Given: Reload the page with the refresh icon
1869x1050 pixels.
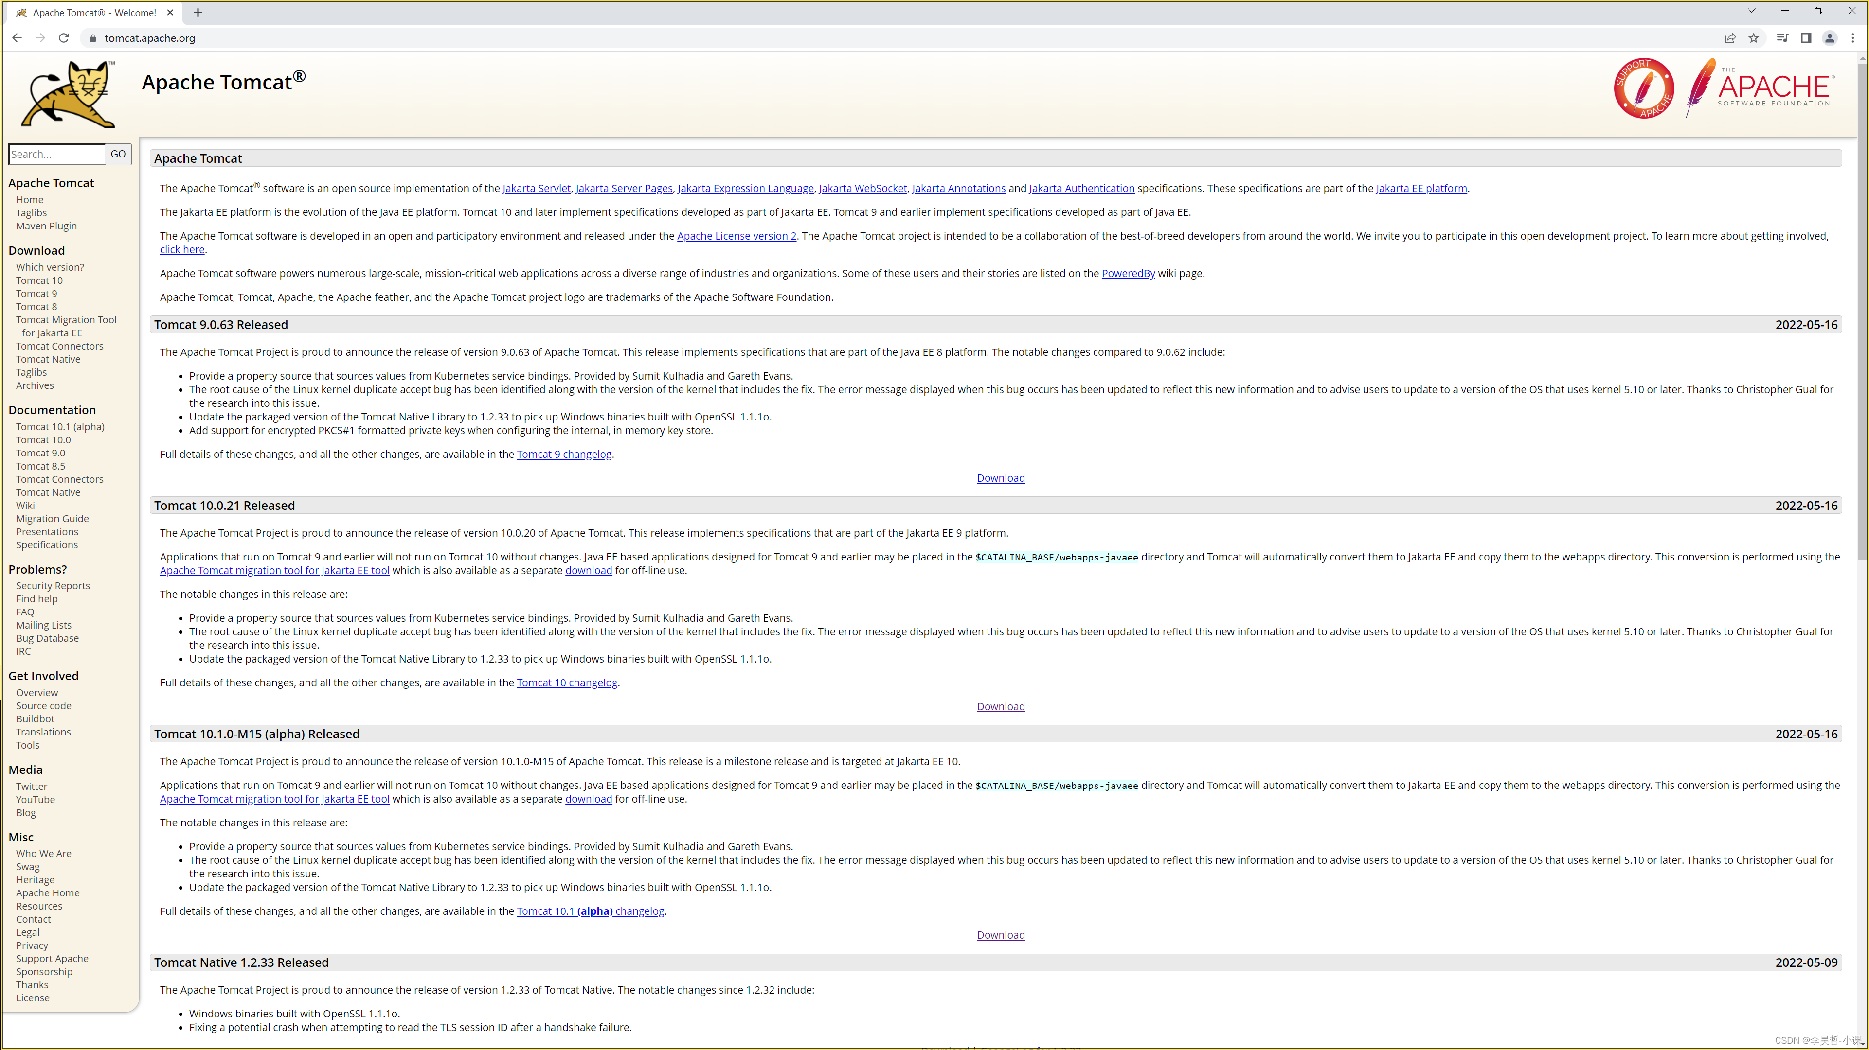Looking at the screenshot, I should (63, 38).
